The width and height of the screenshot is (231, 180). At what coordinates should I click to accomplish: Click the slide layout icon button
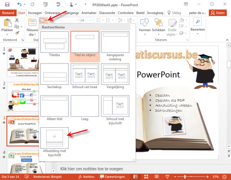(42, 20)
